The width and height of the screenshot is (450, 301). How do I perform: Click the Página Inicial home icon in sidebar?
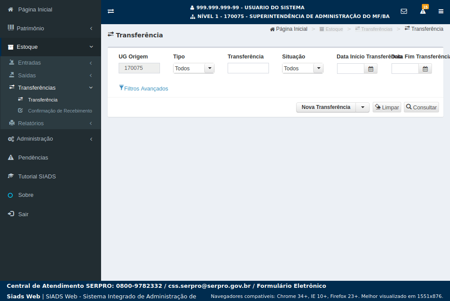[x=11, y=10]
